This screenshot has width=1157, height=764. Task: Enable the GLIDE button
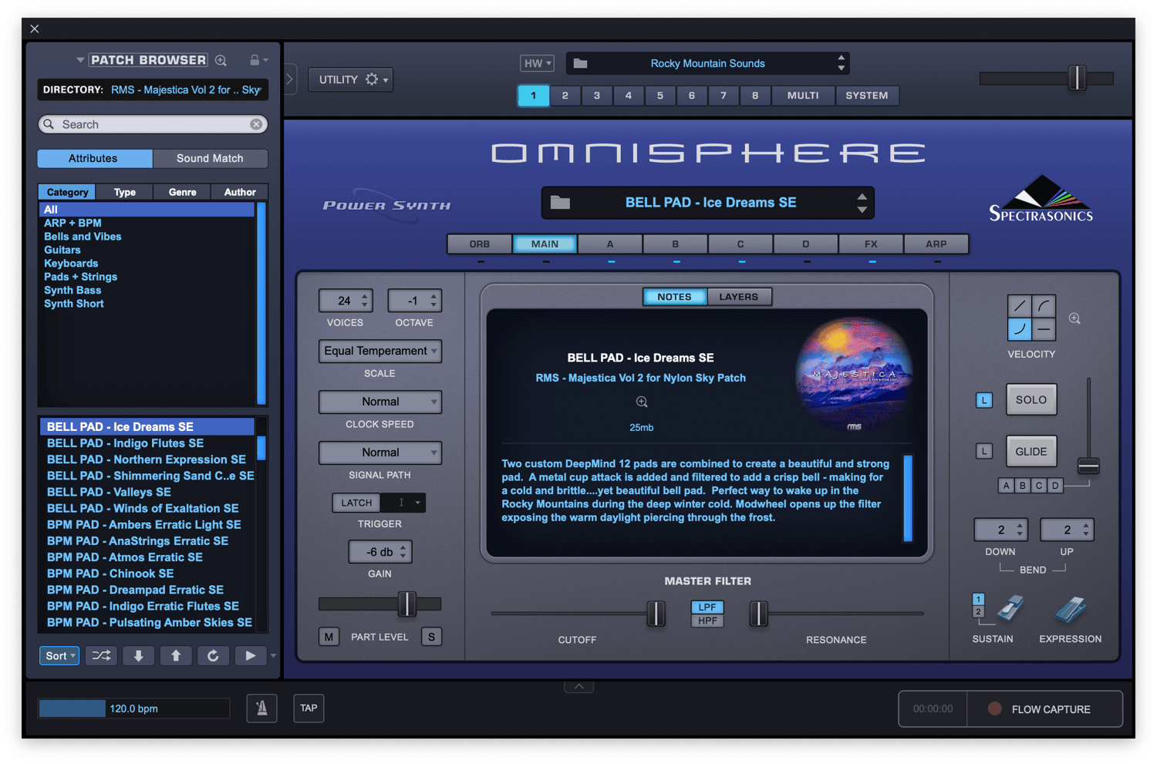click(x=1031, y=452)
